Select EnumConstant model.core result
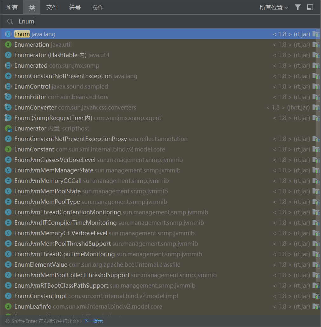Screen dimensions: 321x327 pyautogui.click(x=160, y=149)
